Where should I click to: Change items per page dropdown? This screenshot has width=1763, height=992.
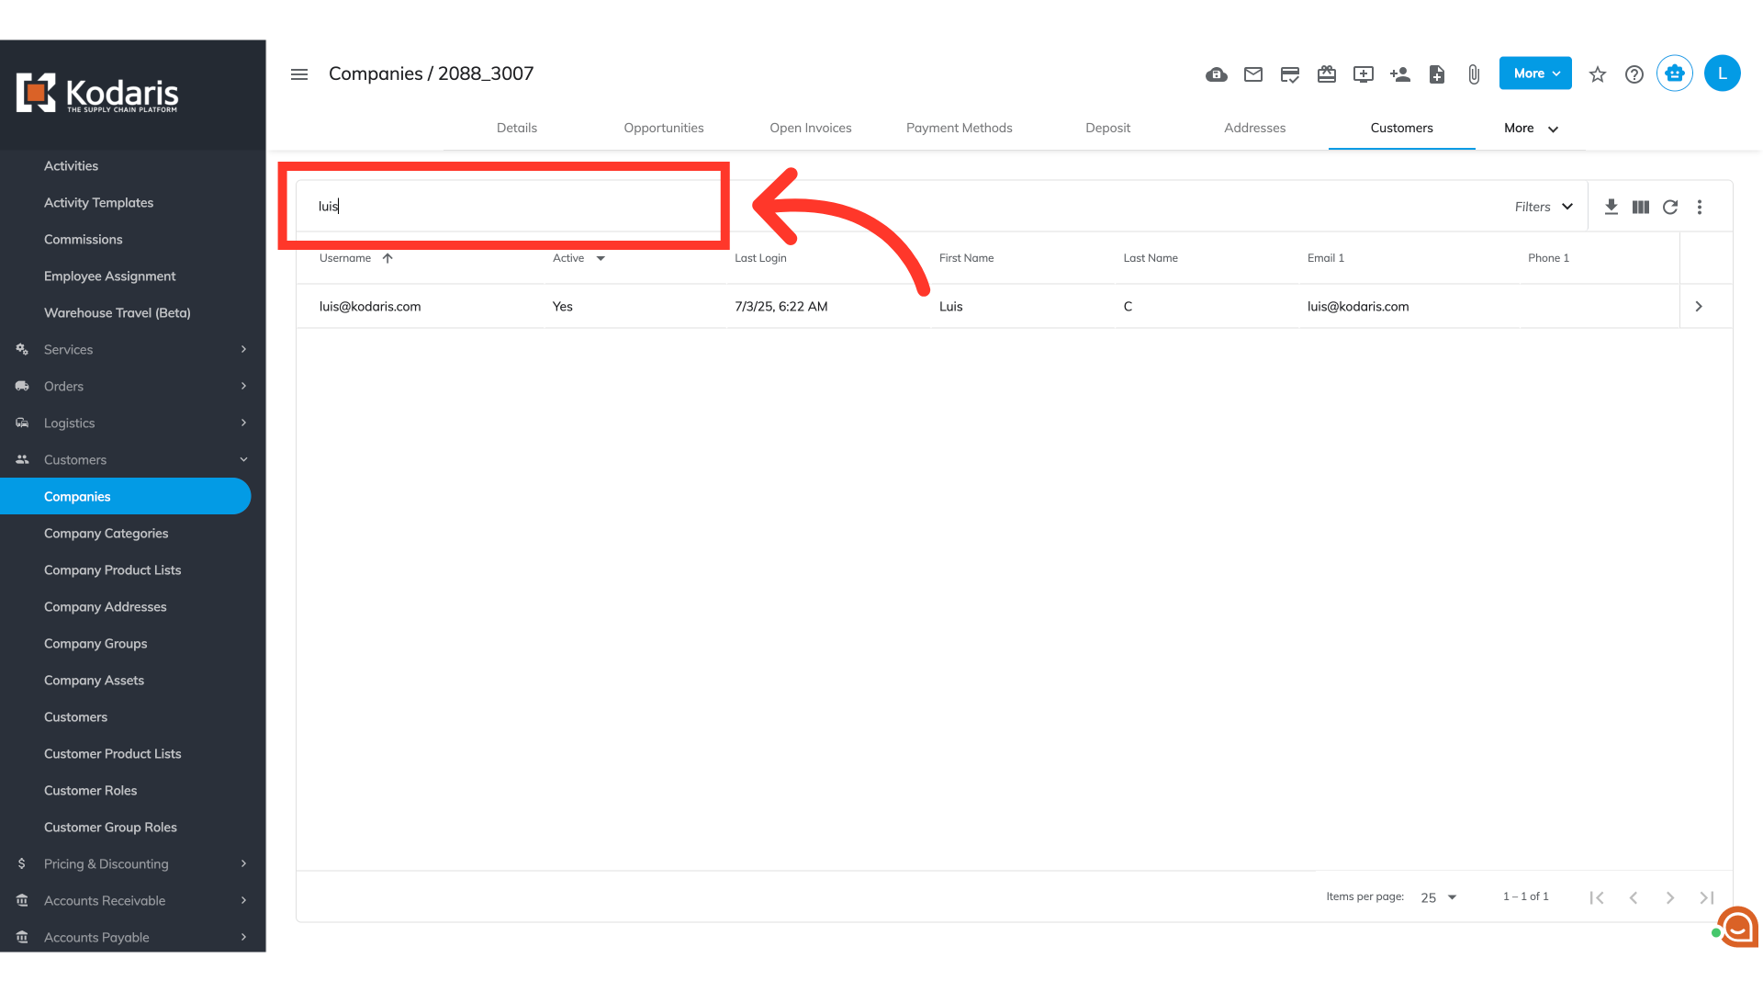pos(1439,897)
